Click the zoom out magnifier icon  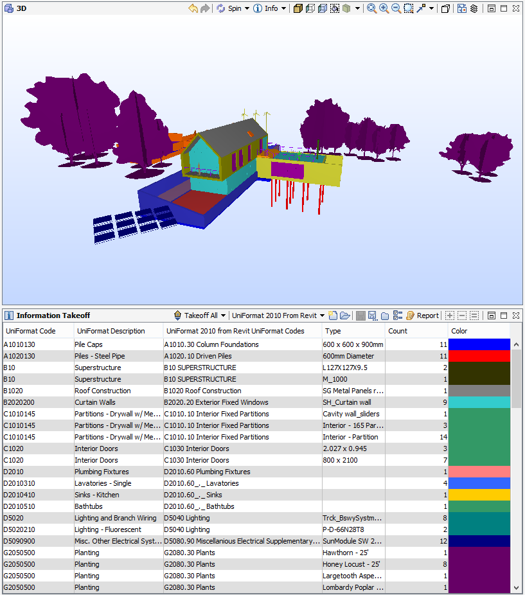(396, 8)
